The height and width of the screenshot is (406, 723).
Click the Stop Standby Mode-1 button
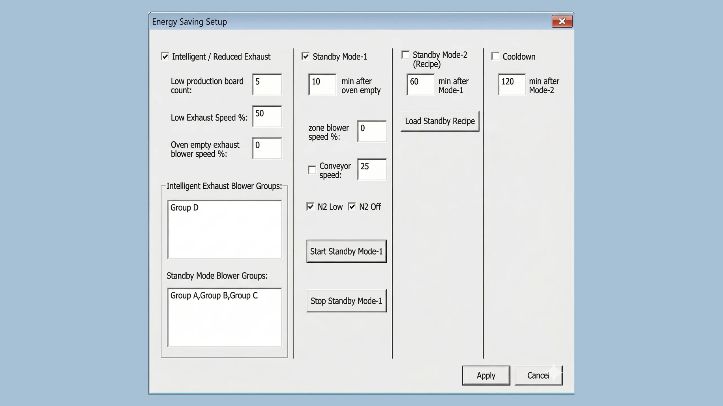tap(347, 301)
